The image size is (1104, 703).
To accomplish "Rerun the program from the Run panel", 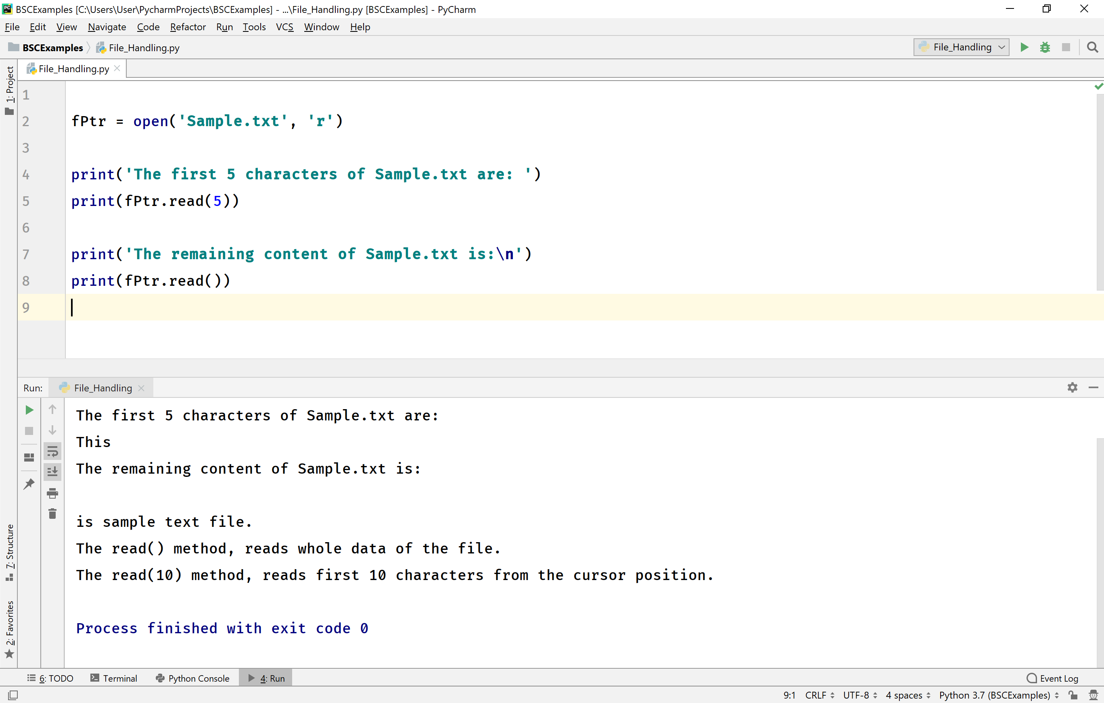I will tap(29, 410).
